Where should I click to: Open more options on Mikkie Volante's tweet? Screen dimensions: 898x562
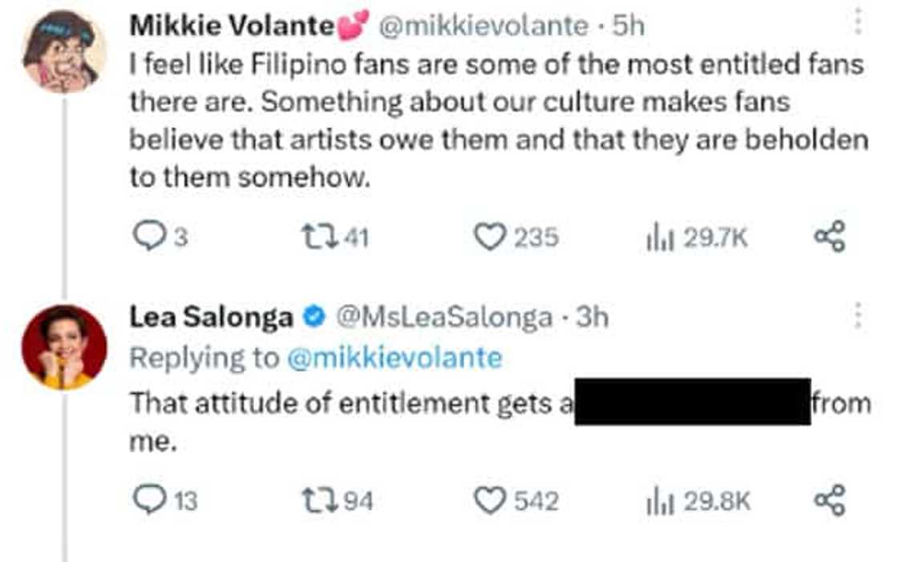[x=858, y=22]
